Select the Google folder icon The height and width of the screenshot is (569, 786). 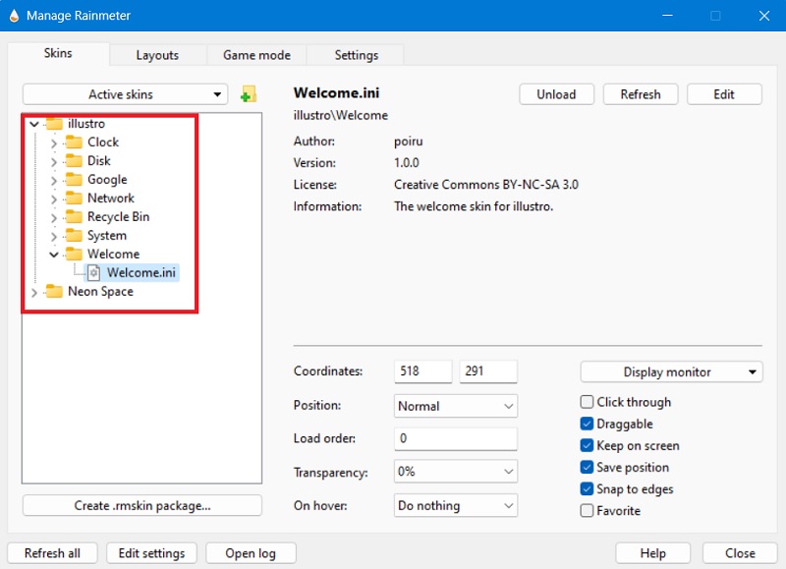74,180
